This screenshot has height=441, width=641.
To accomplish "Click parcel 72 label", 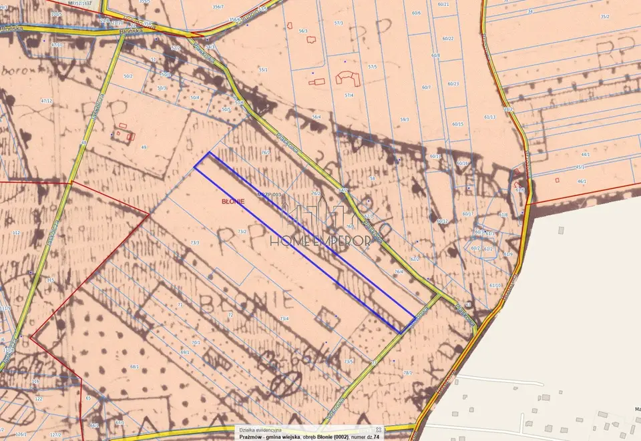I will point(230,315).
